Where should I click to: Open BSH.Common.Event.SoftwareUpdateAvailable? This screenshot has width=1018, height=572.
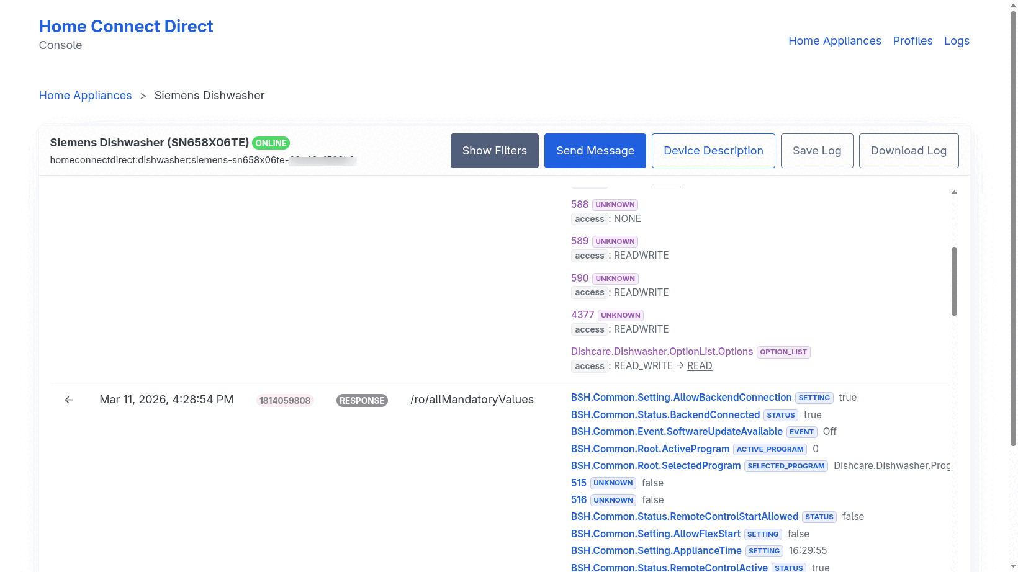pyautogui.click(x=677, y=432)
